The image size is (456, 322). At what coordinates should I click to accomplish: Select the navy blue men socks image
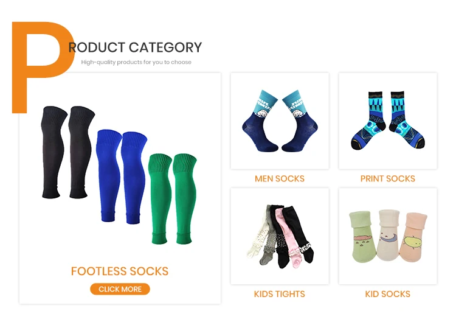[280, 121]
